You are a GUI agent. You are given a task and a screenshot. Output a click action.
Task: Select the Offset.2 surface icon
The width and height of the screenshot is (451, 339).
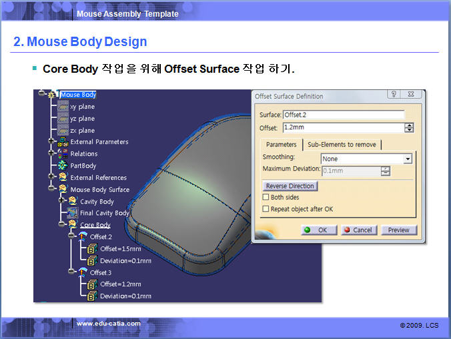pos(83,237)
